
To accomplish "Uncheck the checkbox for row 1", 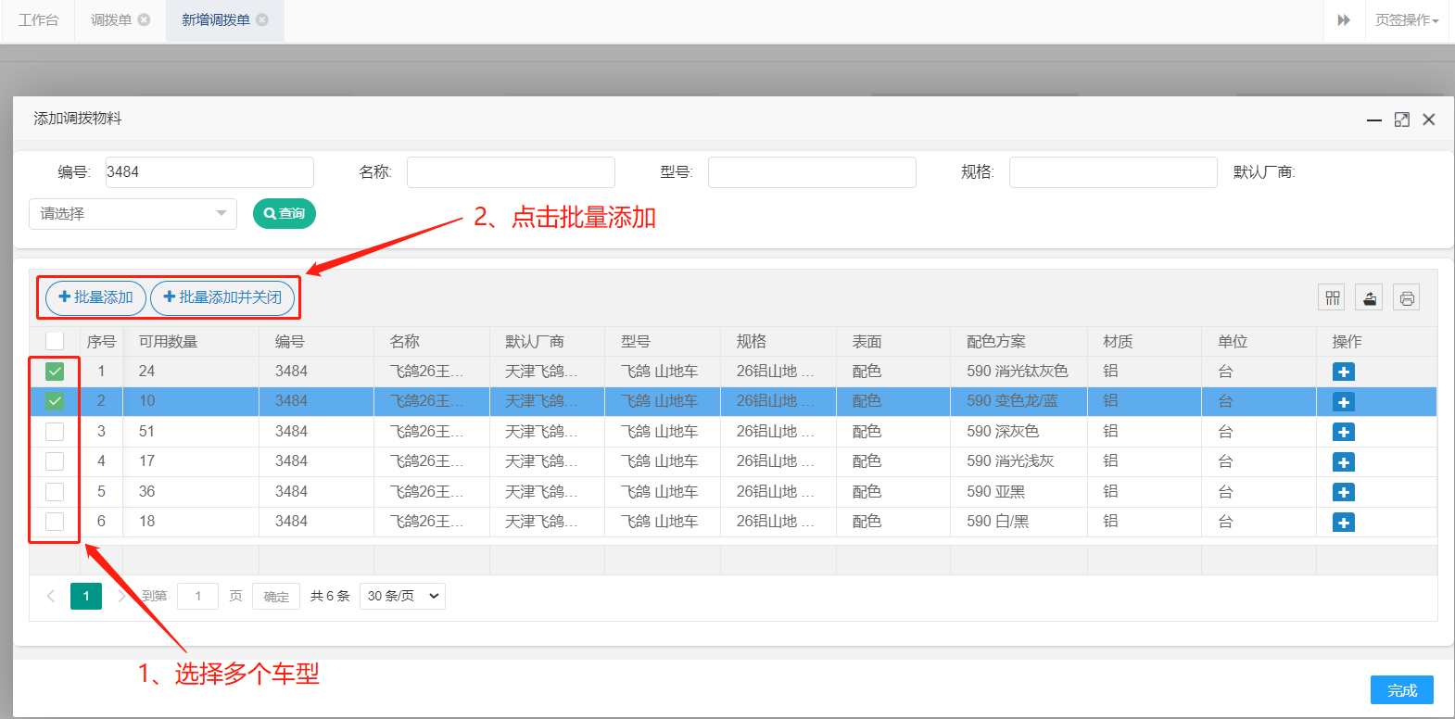I will [55, 372].
